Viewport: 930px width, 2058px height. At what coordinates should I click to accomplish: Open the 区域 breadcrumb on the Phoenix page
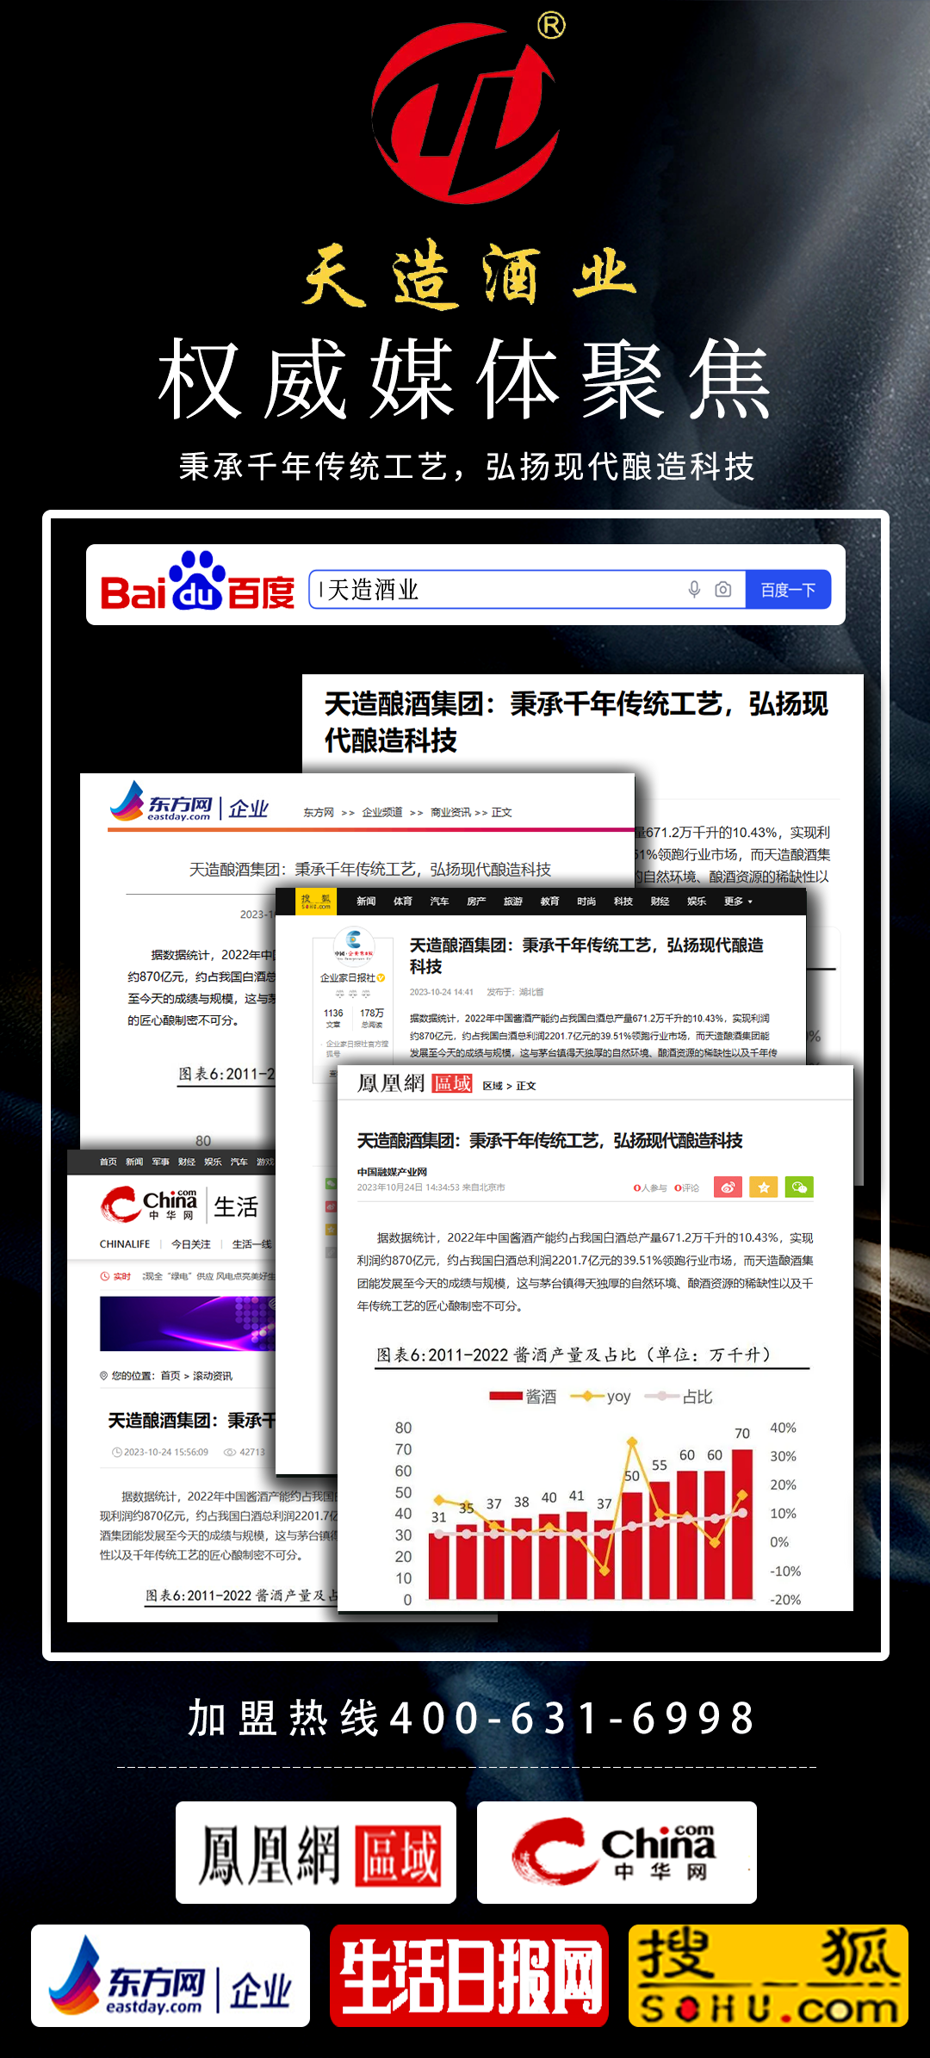click(x=493, y=1086)
